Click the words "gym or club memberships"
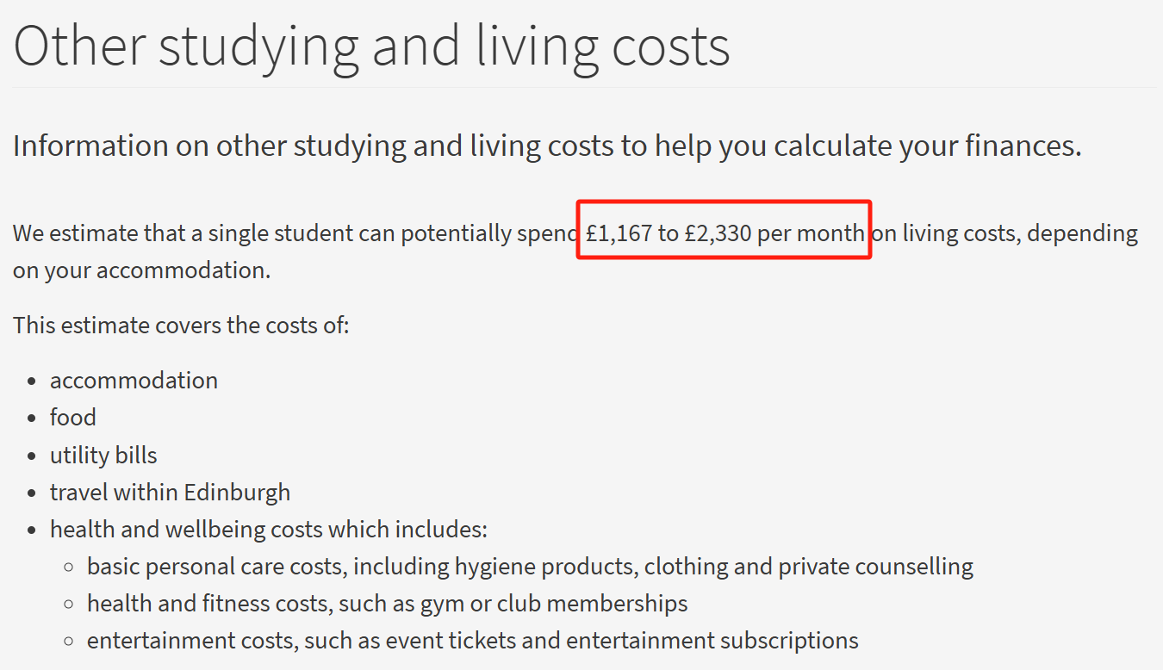1163x670 pixels. coord(553,604)
